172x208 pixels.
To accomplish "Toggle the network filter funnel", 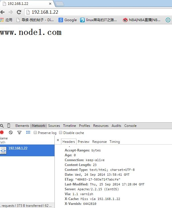I will click(19, 133).
